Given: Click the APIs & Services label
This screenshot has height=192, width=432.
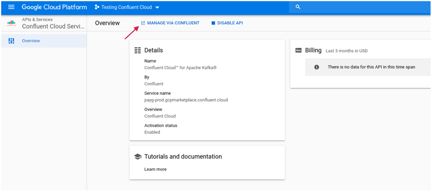Looking at the screenshot, I should pos(37,19).
